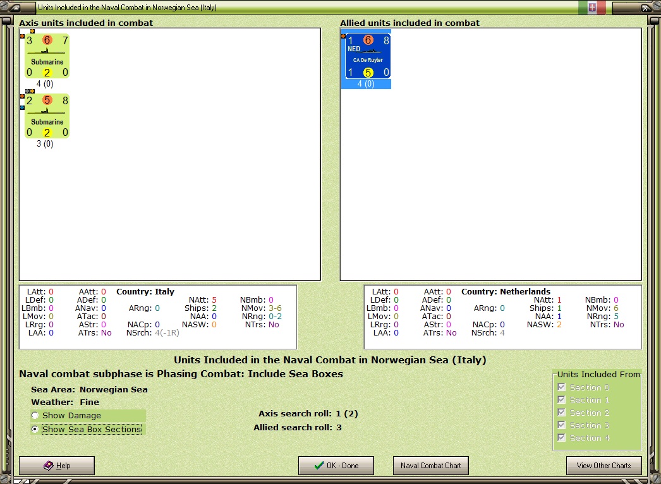Screen dimensions: 661x484
Task: Click the system menu icon at top-left corner
Action: click(15, 7)
